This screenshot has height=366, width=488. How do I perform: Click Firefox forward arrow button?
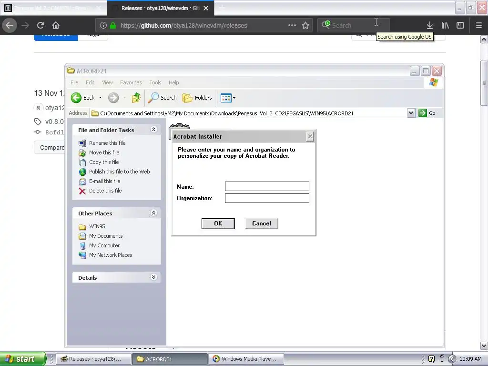[x=25, y=25]
